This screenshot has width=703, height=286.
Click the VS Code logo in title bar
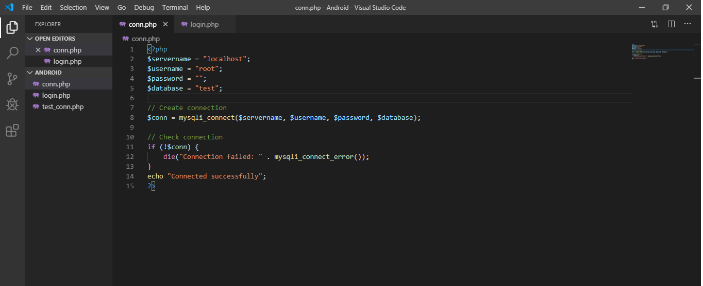coord(9,7)
